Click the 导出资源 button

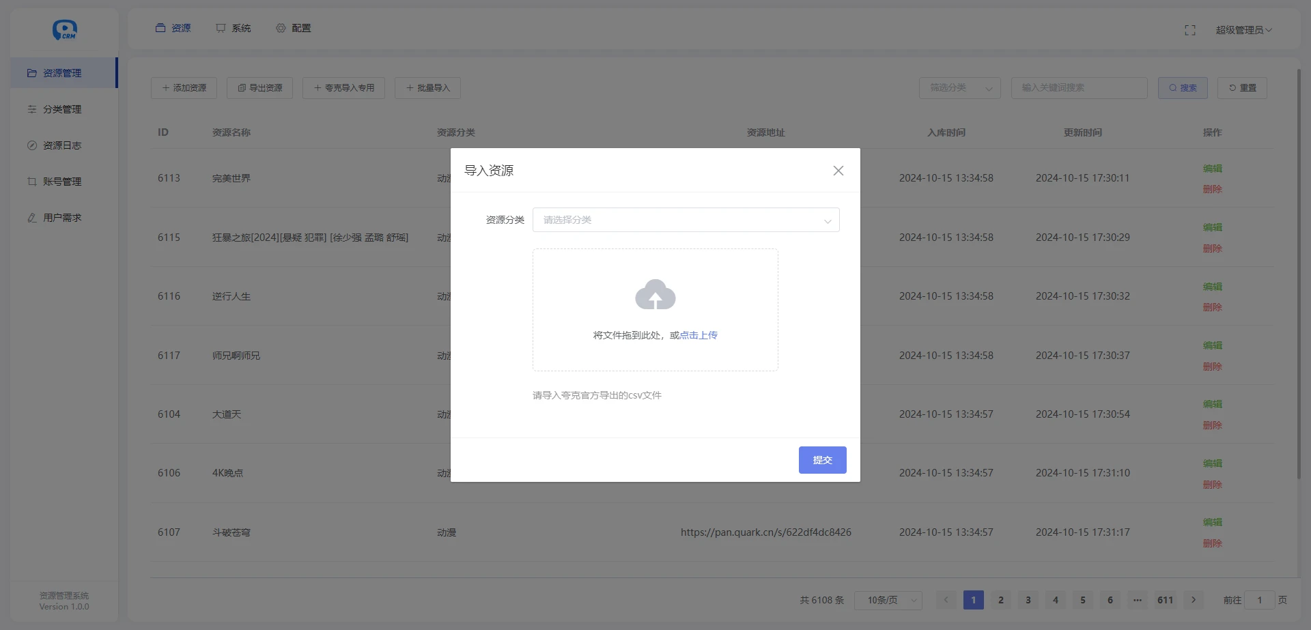(259, 88)
